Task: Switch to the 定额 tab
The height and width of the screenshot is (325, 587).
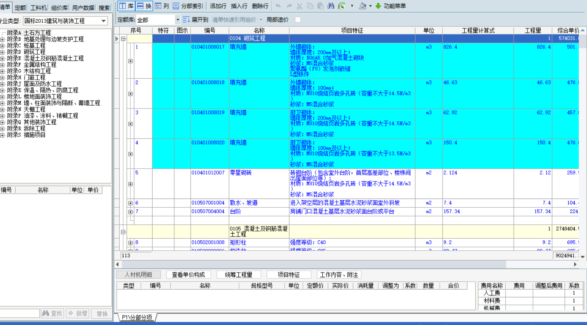Action: pos(20,8)
